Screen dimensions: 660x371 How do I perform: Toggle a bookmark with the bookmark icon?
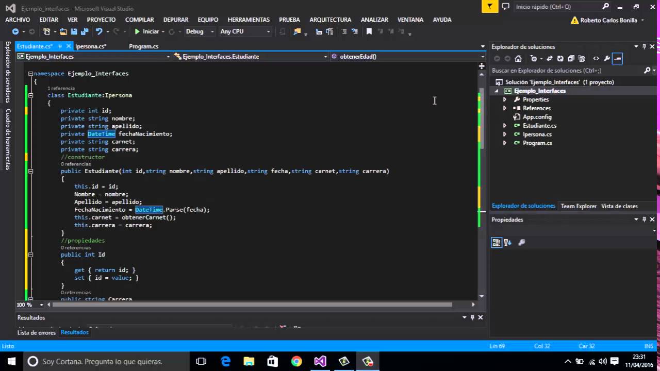(x=369, y=31)
